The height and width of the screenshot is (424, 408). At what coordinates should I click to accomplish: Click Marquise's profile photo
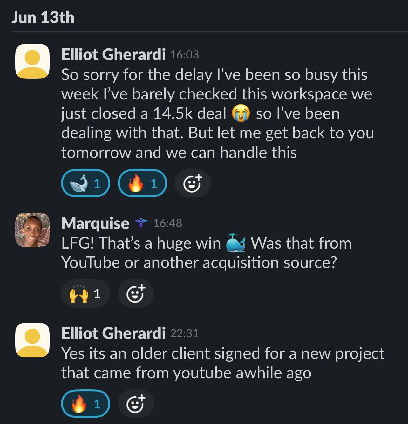click(x=32, y=230)
